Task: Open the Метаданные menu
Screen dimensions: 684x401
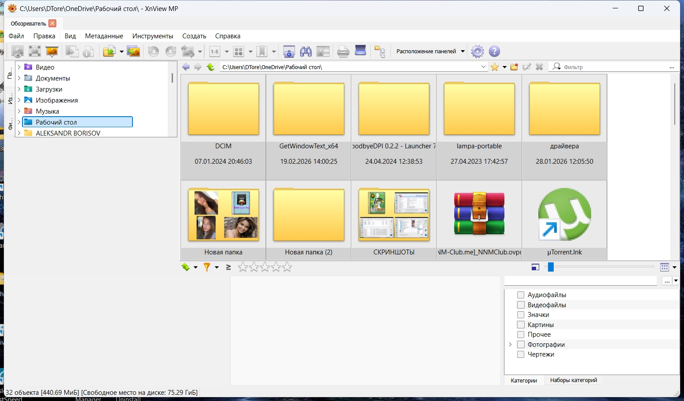Action: (104, 36)
